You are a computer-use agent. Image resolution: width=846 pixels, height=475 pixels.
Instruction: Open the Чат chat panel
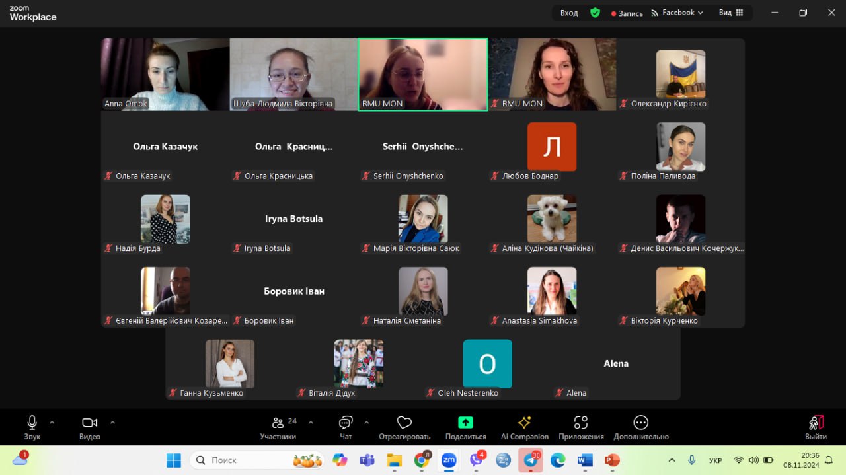click(346, 423)
